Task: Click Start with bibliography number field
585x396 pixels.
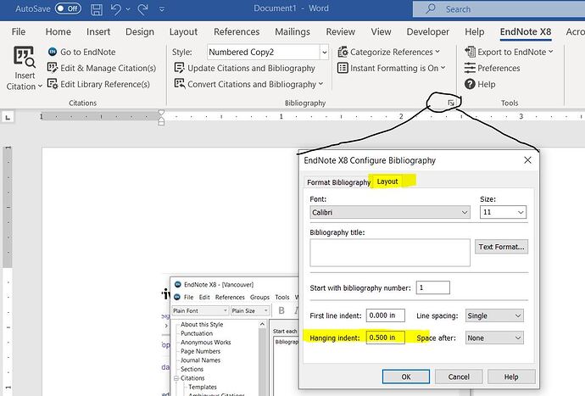Action: (432, 287)
